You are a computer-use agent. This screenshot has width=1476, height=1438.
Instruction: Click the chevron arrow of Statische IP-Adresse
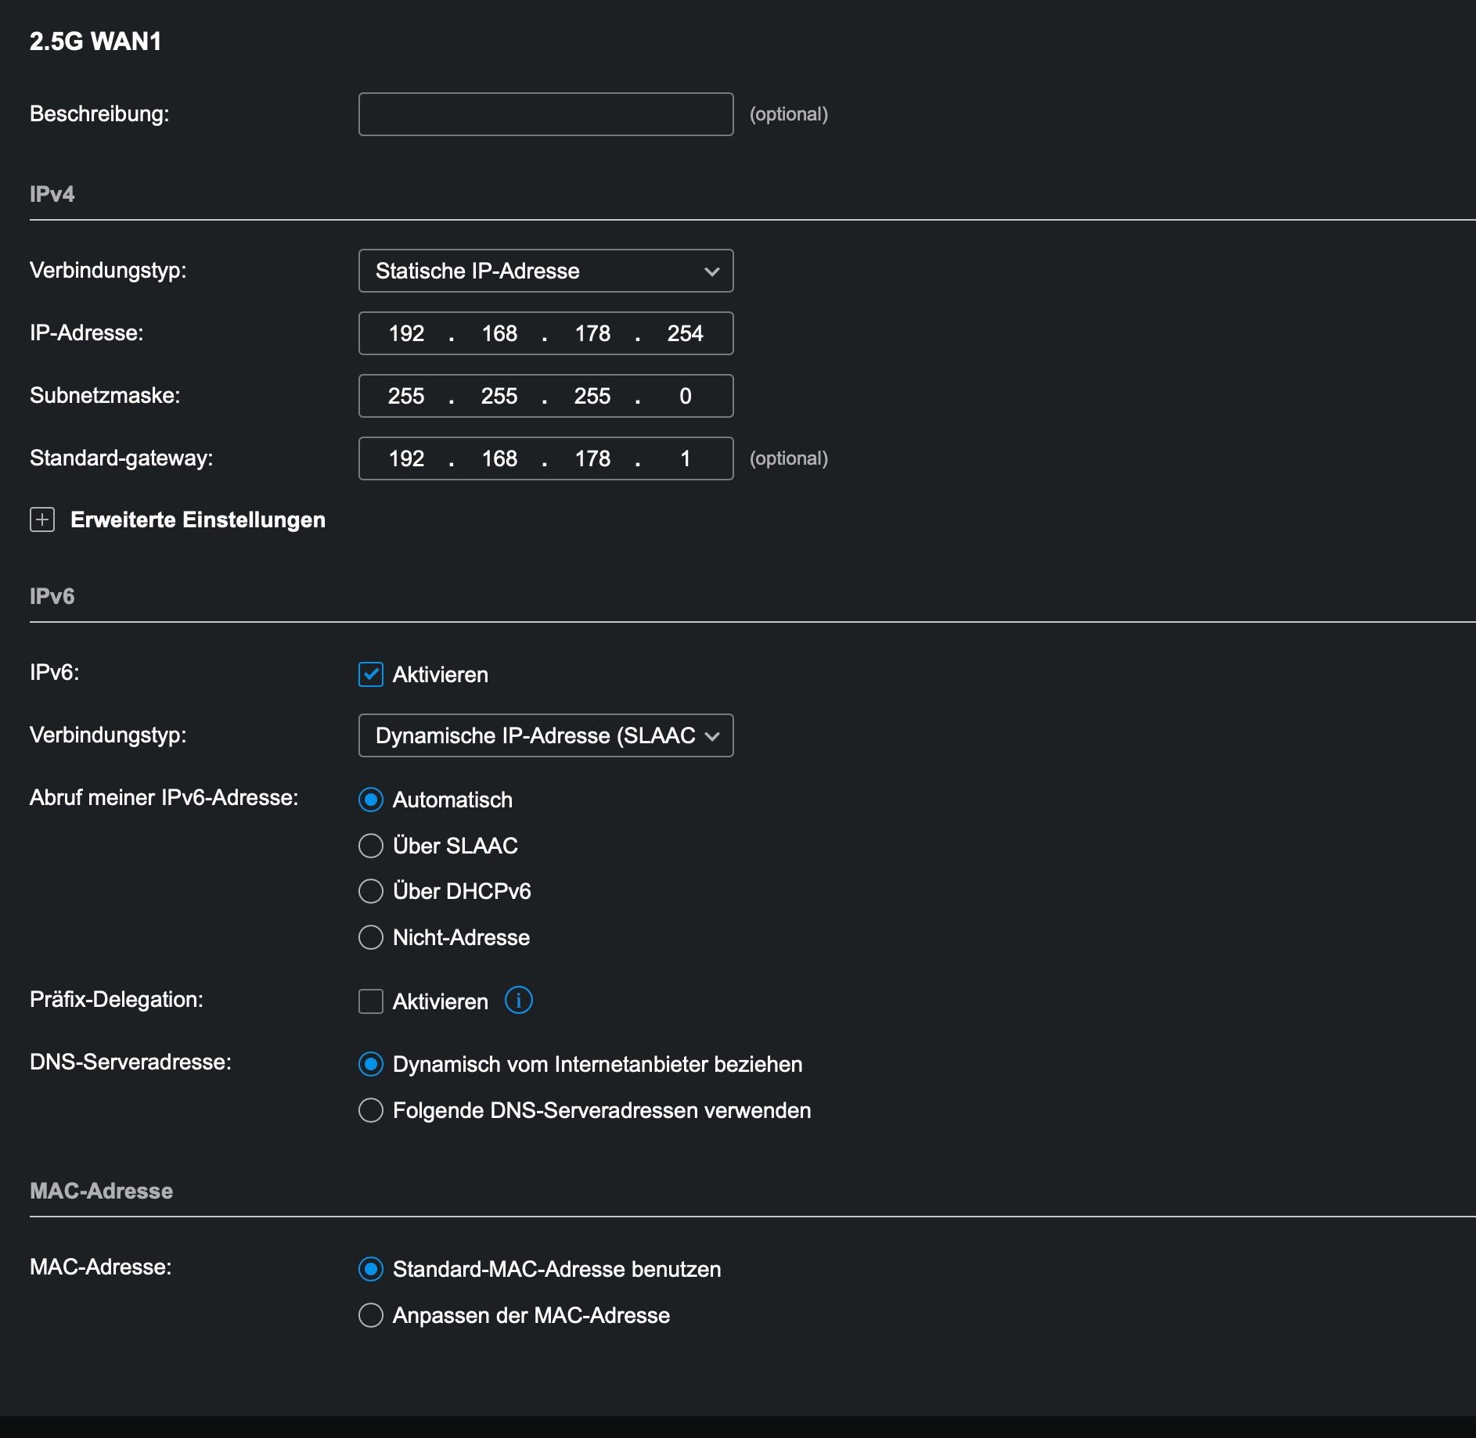pyautogui.click(x=711, y=271)
